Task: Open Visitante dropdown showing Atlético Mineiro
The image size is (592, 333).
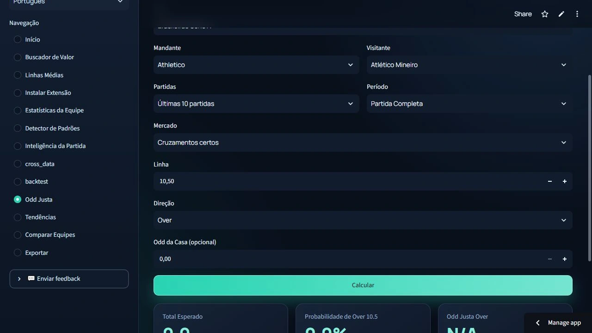Action: point(469,65)
